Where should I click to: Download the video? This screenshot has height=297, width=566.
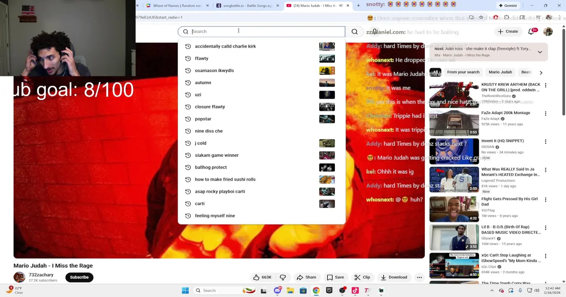click(394, 277)
